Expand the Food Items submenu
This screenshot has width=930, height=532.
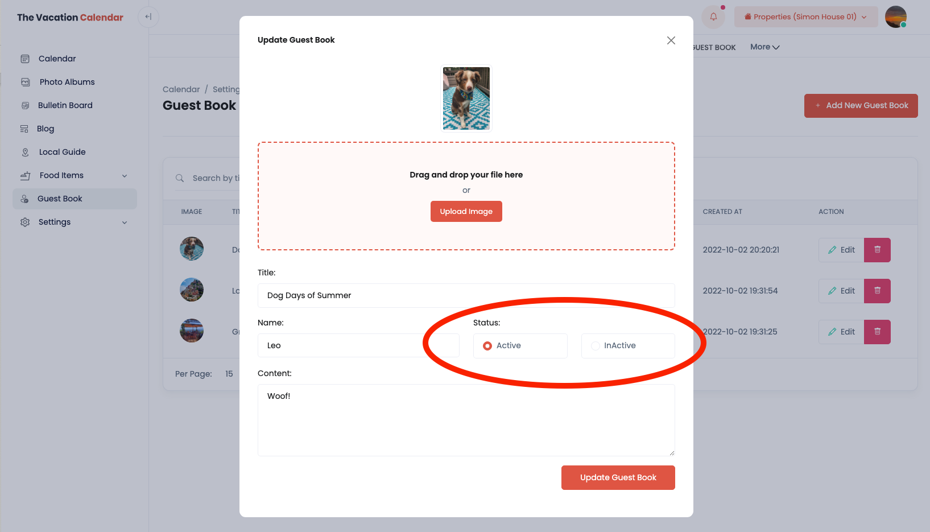tap(125, 176)
